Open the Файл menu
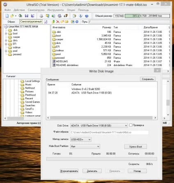This screenshot has height=183, width=174. (7, 10)
